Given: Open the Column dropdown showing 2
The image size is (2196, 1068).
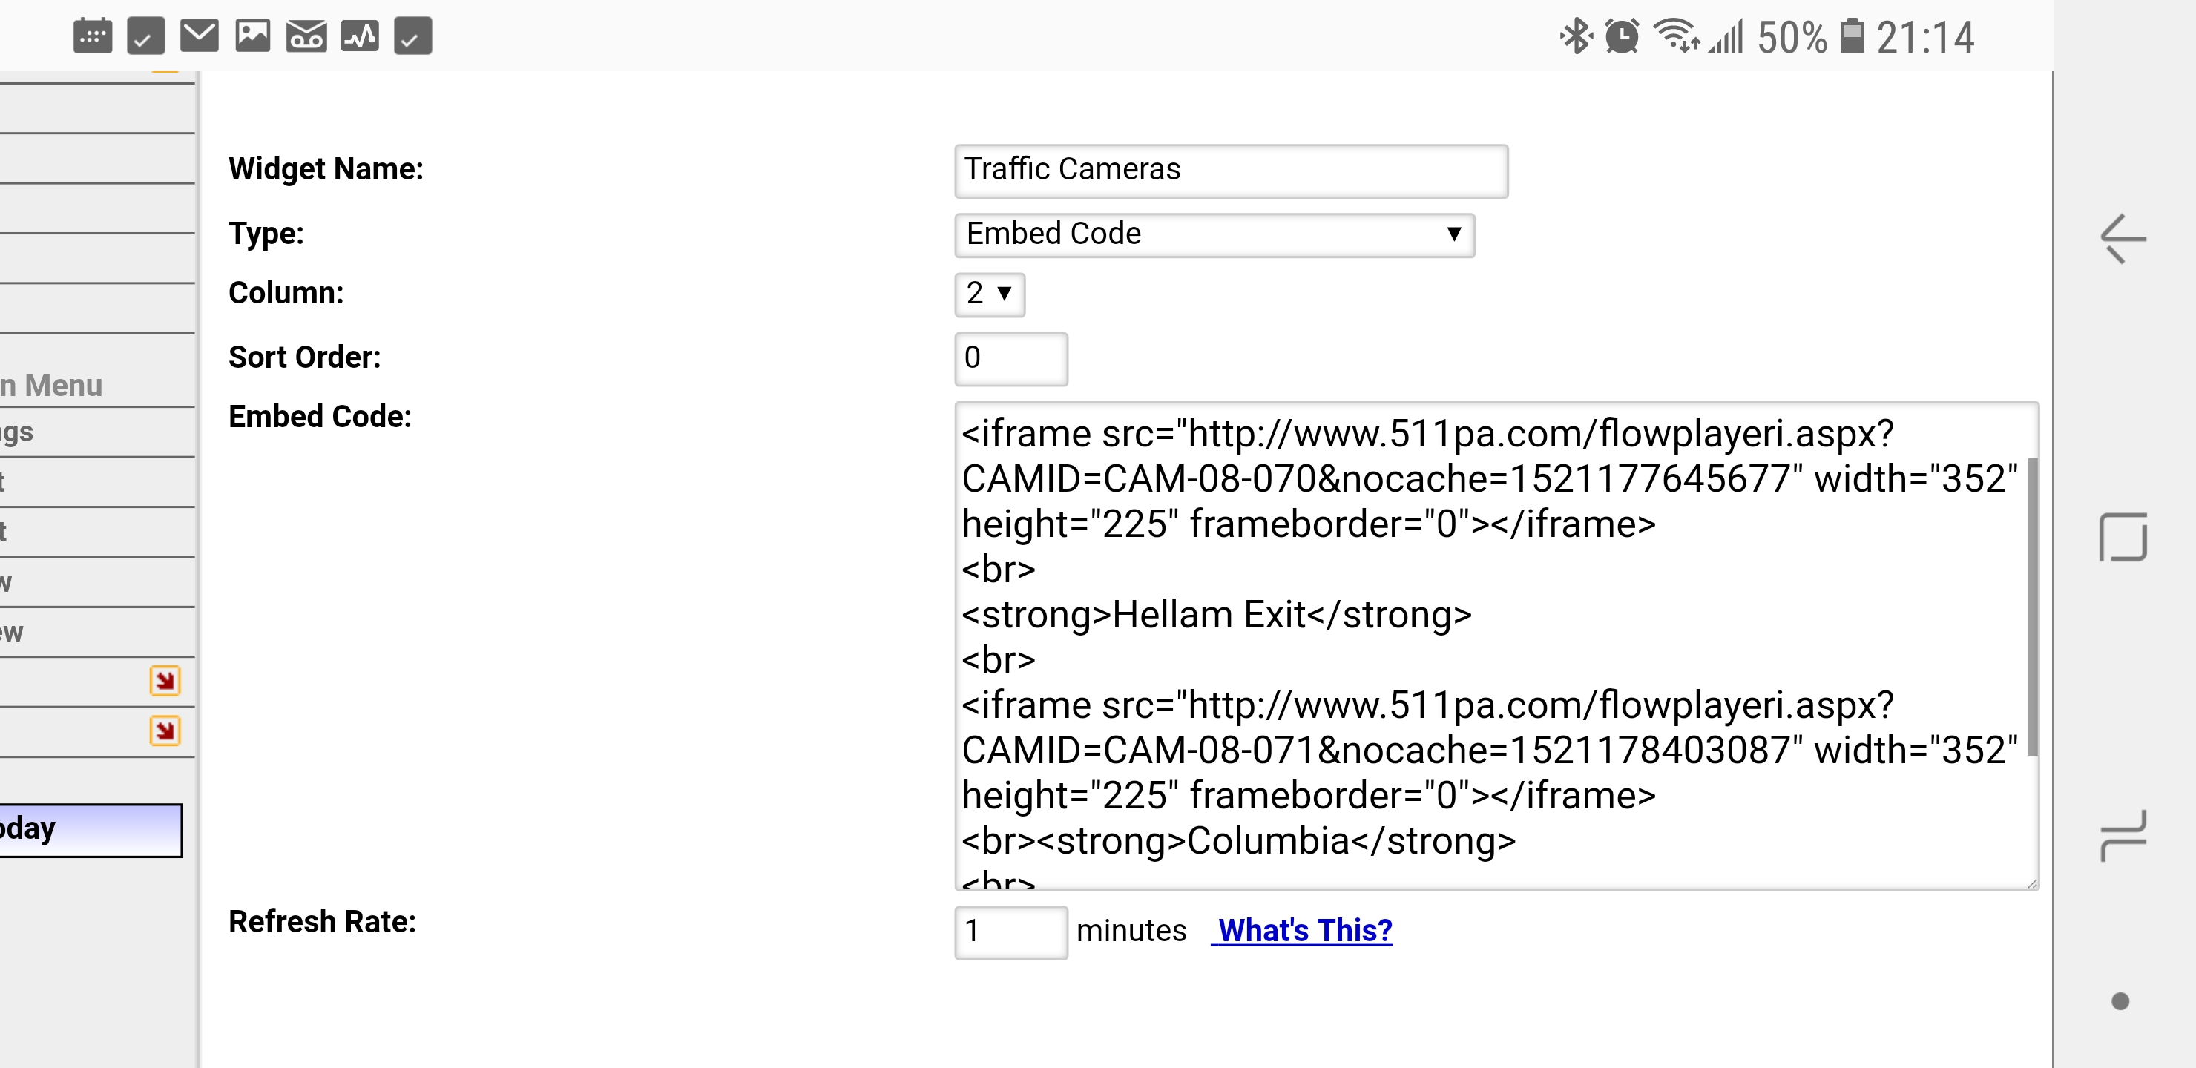Looking at the screenshot, I should pyautogui.click(x=989, y=294).
